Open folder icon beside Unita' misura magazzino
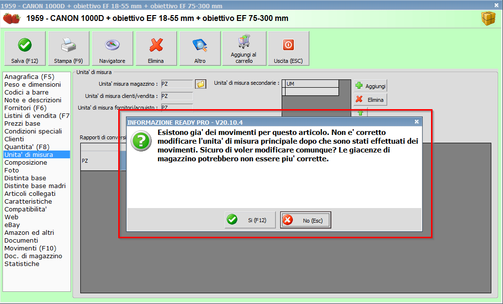Image resolution: width=503 pixels, height=304 pixels. [200, 84]
